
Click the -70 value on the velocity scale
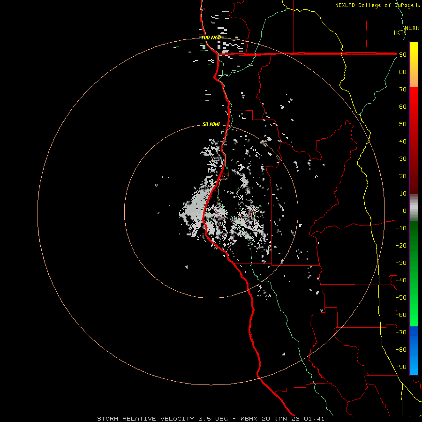tap(401, 332)
